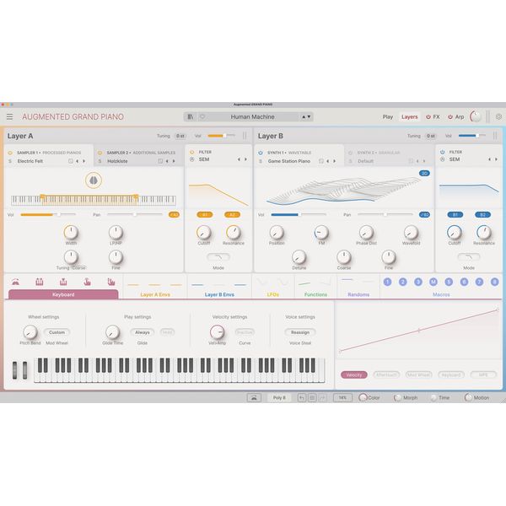
Task: Open the Custom Mod Wheel dropdown
Action: [57, 332]
